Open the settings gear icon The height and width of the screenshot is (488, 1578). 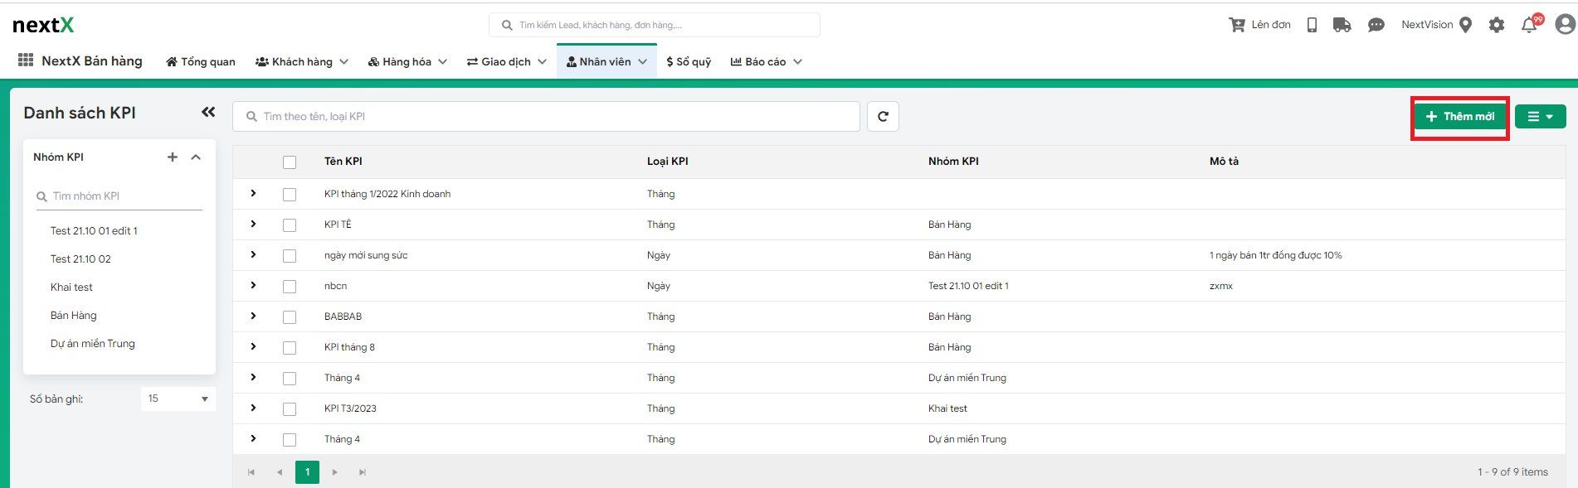[x=1496, y=25]
